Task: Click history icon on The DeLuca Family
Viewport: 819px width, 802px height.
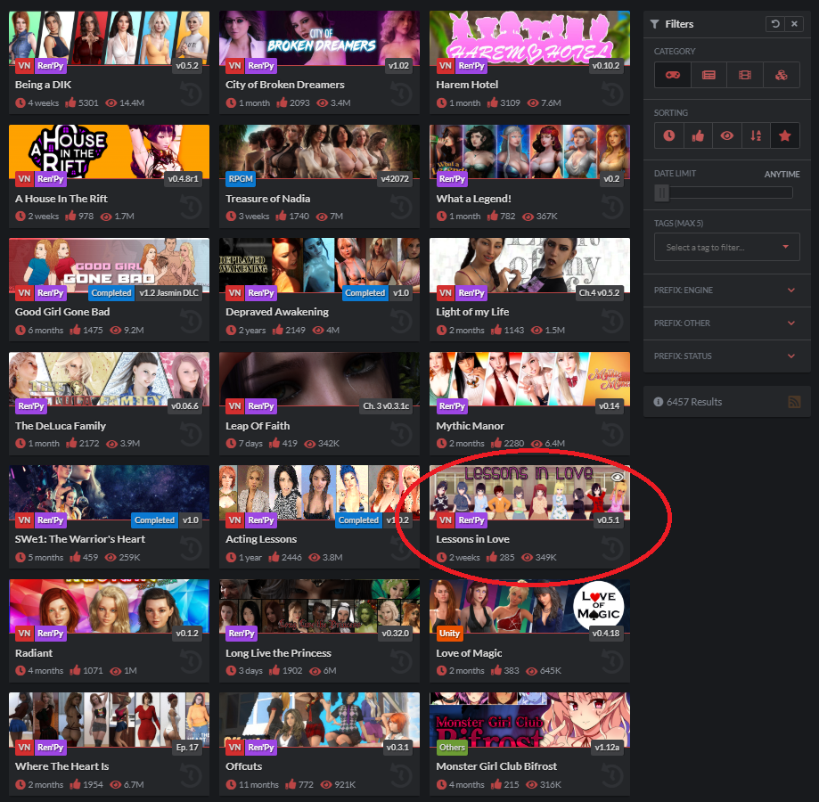Action: coord(192,435)
